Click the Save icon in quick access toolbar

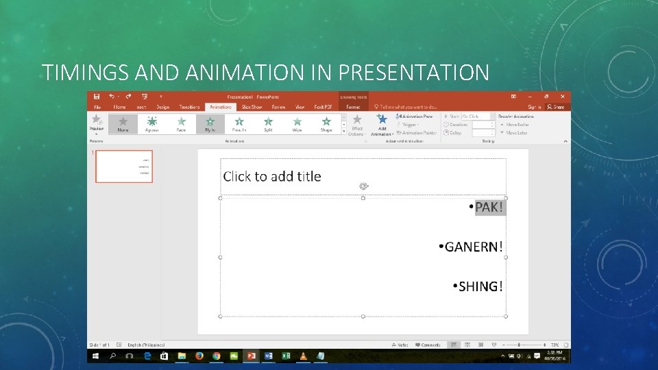97,97
